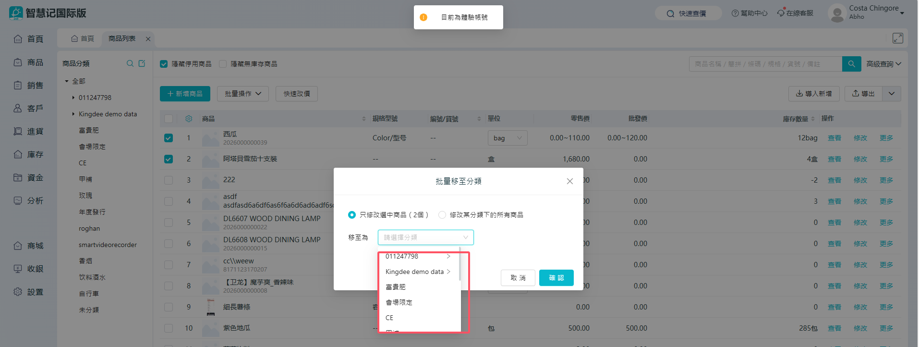919x347 pixels.
Task: Click the dropdown list scrollbar
Action: point(459,265)
